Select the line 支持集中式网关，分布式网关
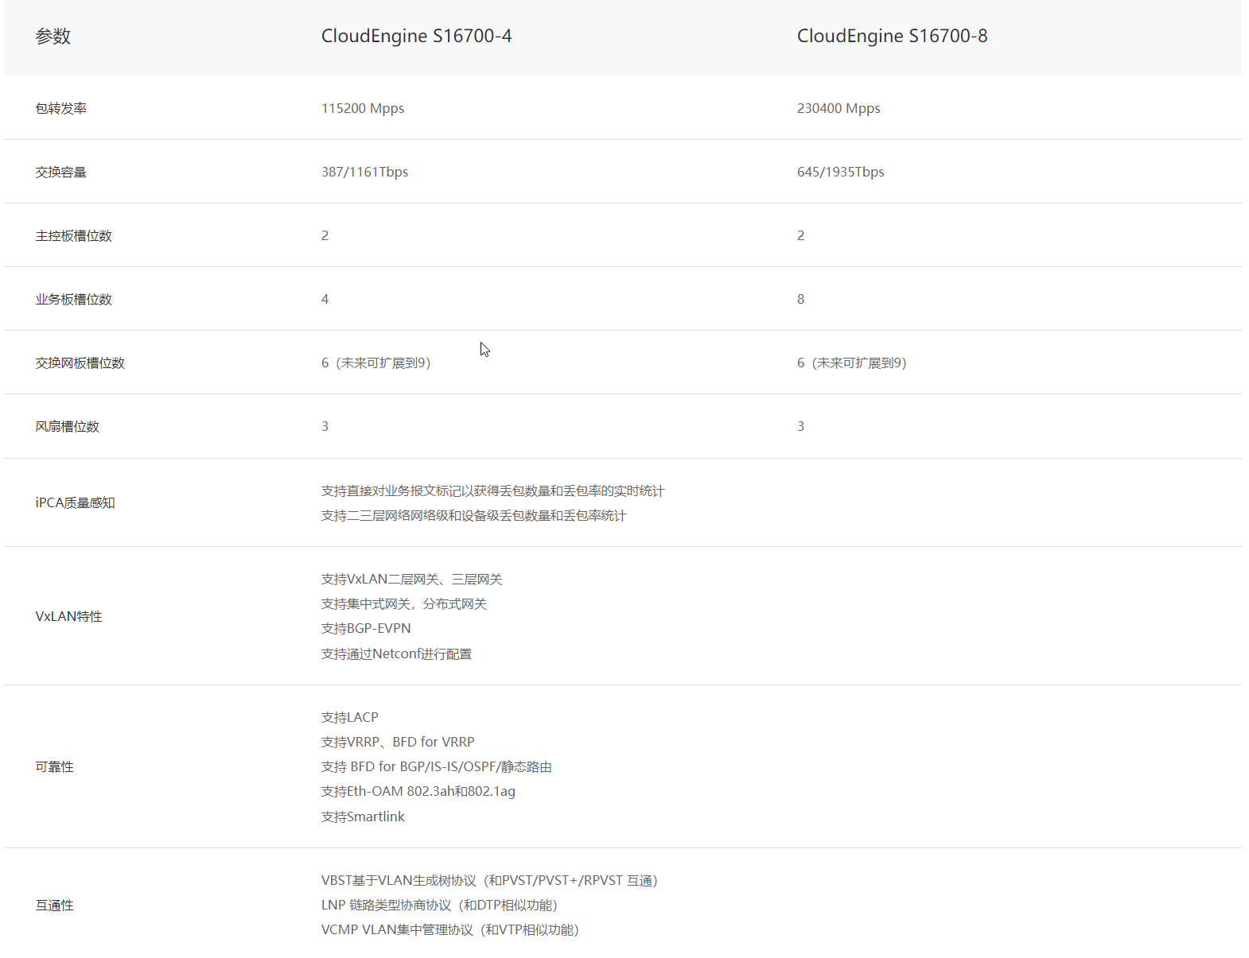This screenshot has width=1249, height=958. pyautogui.click(x=403, y=603)
